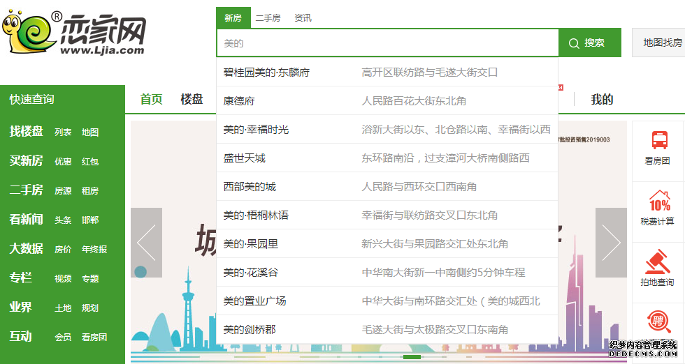Screen dimensions: 685x364
Task: Open 房价 link in sidebar
Action: coord(63,249)
